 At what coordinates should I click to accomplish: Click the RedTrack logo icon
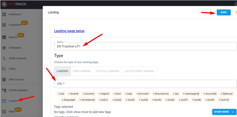(4, 4)
